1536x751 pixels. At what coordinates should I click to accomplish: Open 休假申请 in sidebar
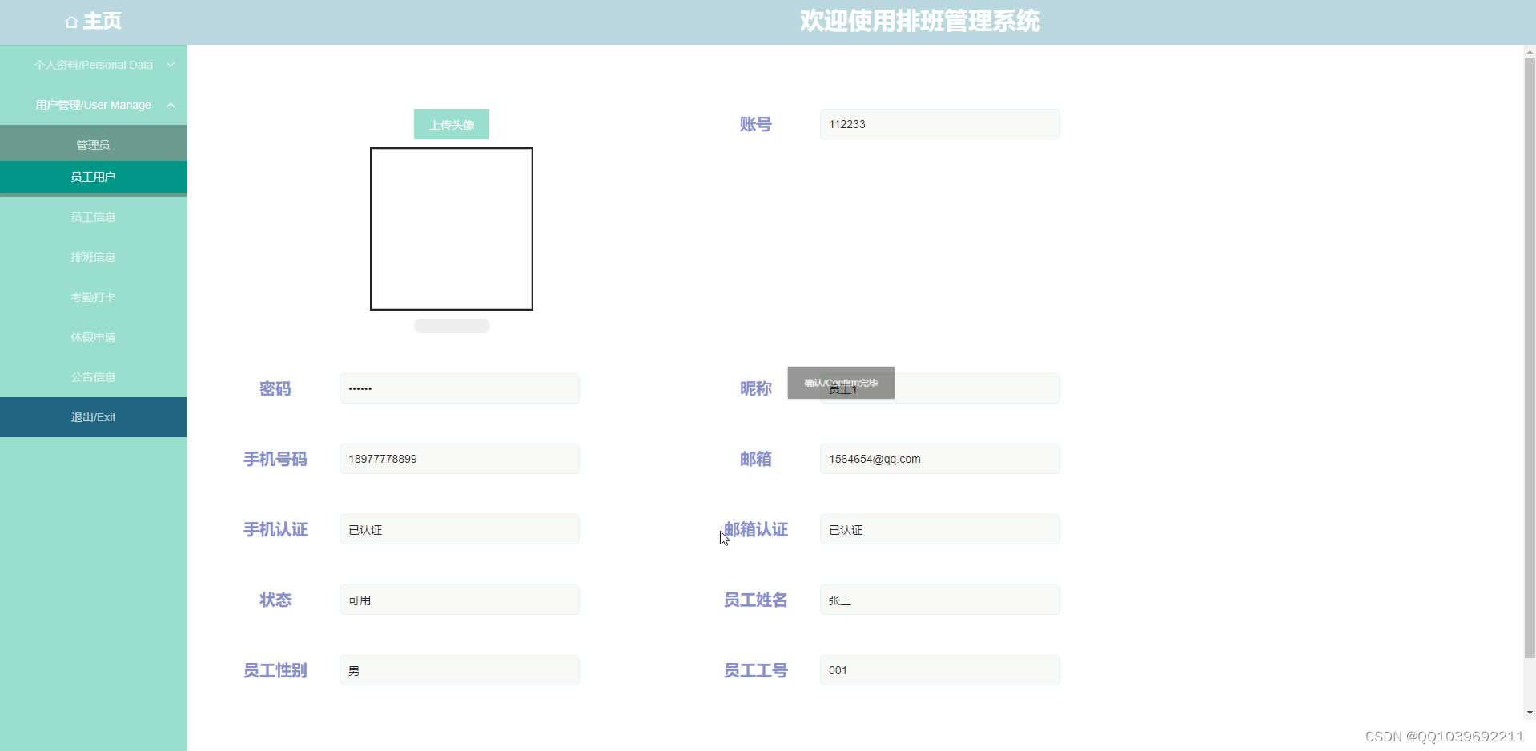pos(94,337)
